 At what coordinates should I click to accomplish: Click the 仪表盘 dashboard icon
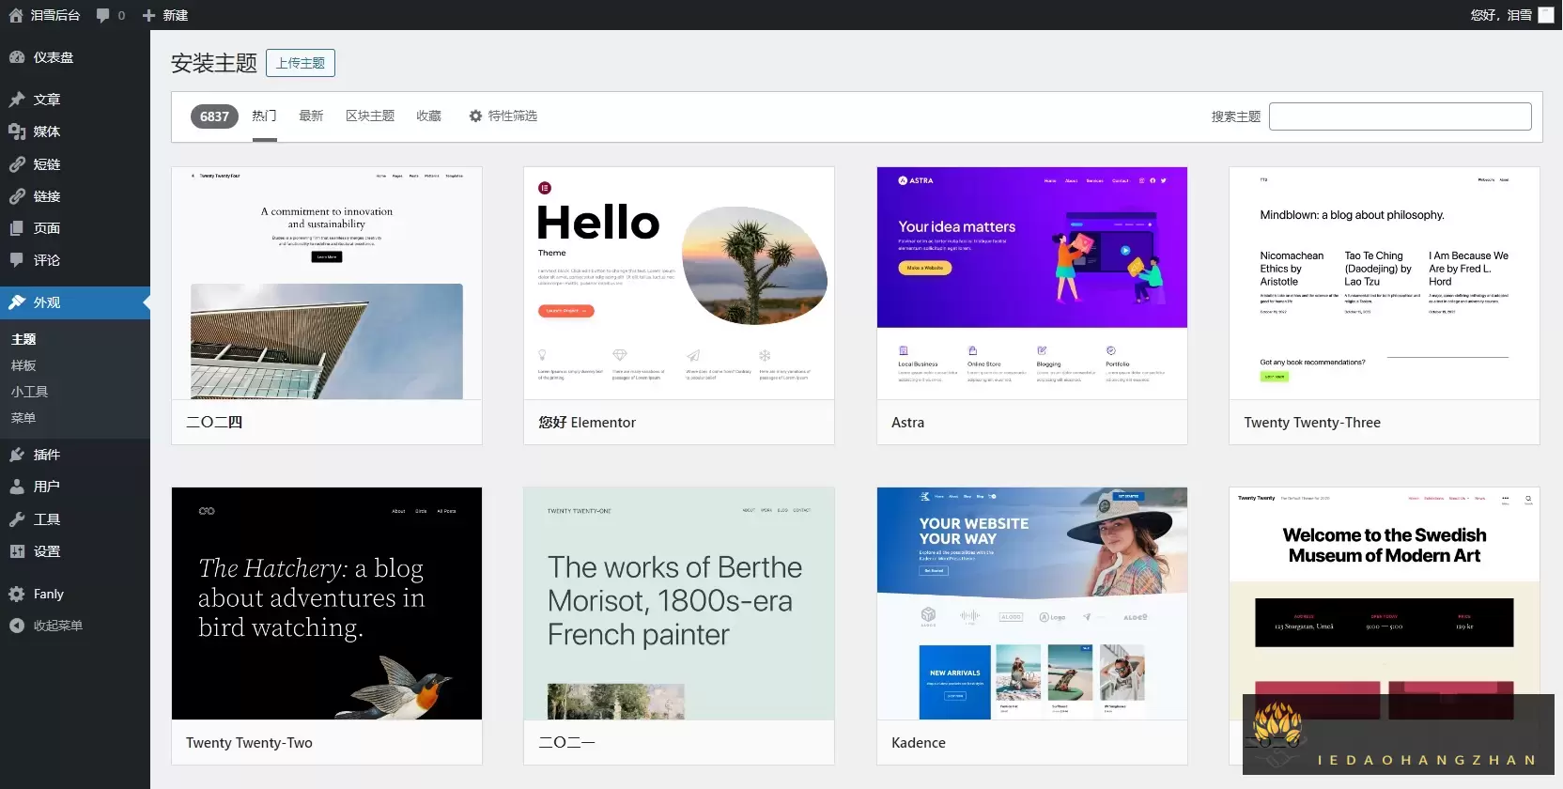pos(17,57)
